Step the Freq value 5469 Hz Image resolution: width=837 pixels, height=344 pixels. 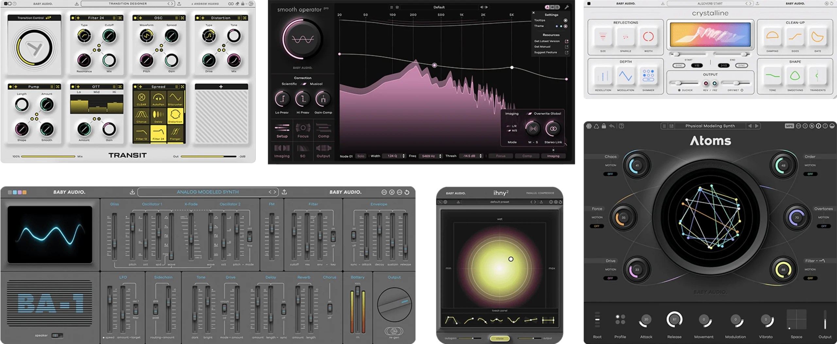pos(440,156)
